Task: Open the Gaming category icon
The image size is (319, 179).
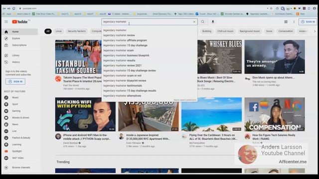Action: pyautogui.click(x=6, y=111)
